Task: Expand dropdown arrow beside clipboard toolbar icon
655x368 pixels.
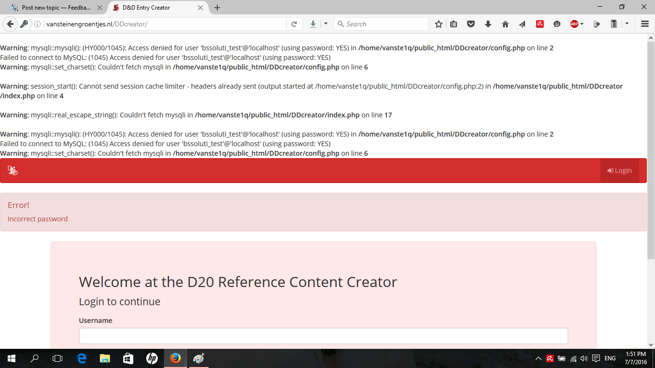Action: [x=627, y=24]
